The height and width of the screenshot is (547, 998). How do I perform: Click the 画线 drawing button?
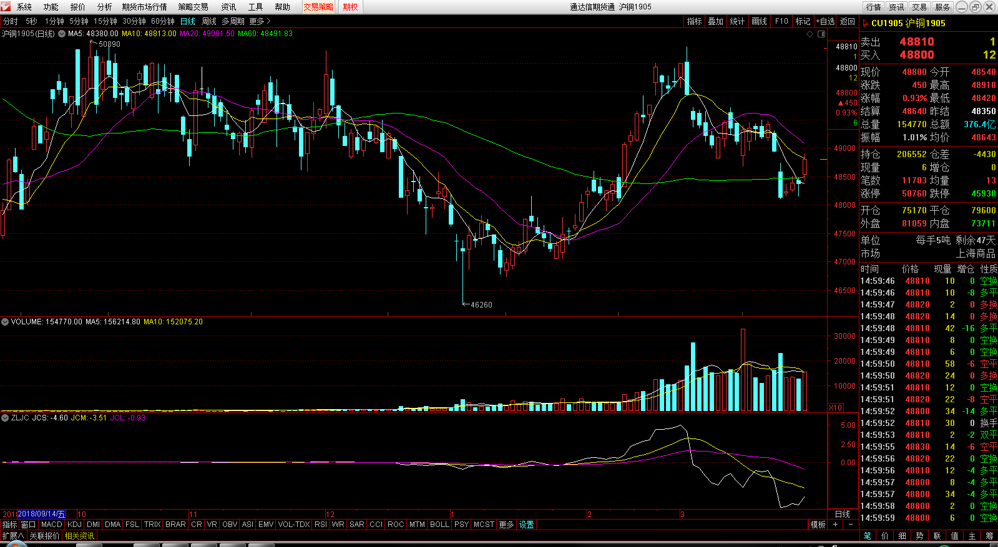click(760, 21)
